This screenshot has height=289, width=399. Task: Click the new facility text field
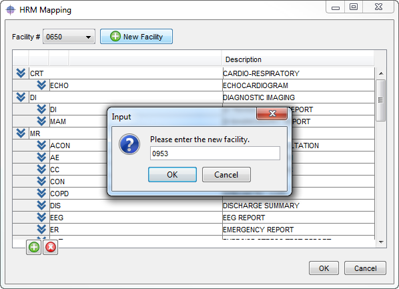point(215,154)
